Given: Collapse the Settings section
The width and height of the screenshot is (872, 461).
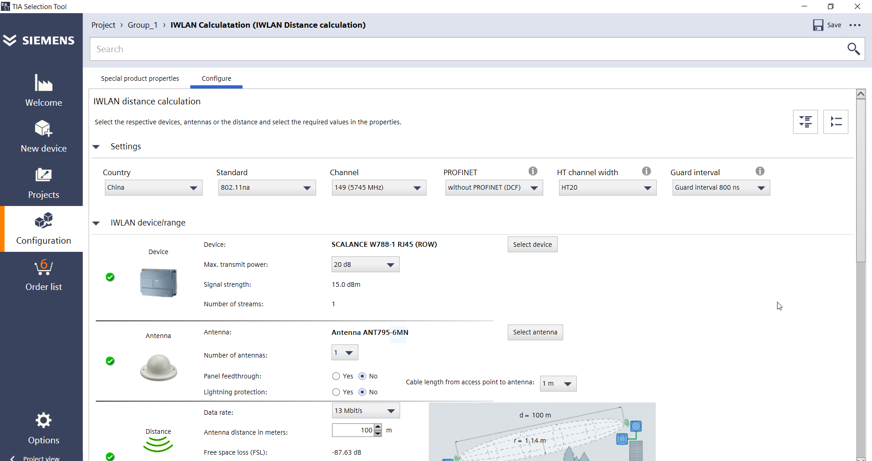Looking at the screenshot, I should pyautogui.click(x=96, y=147).
